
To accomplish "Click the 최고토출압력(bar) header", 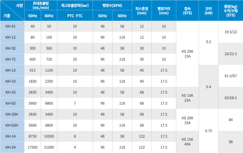I will point(75,5).
